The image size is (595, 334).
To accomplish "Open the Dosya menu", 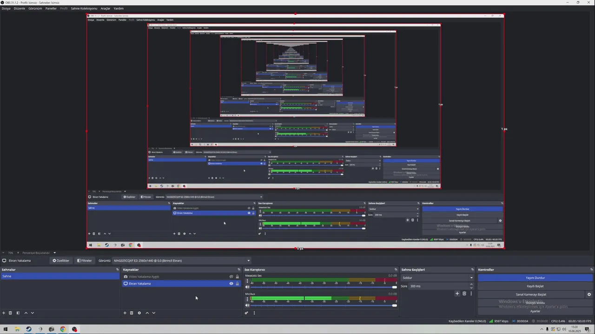I will pyautogui.click(x=6, y=8).
